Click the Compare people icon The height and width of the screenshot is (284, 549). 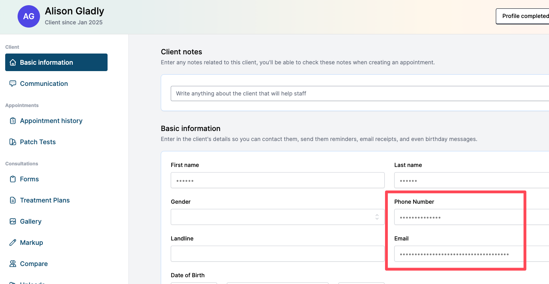click(13, 264)
